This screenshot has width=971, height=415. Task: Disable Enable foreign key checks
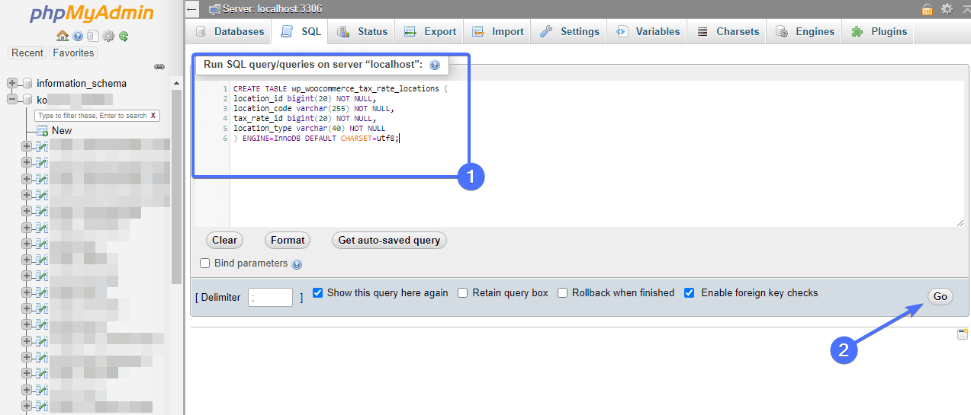tap(689, 292)
